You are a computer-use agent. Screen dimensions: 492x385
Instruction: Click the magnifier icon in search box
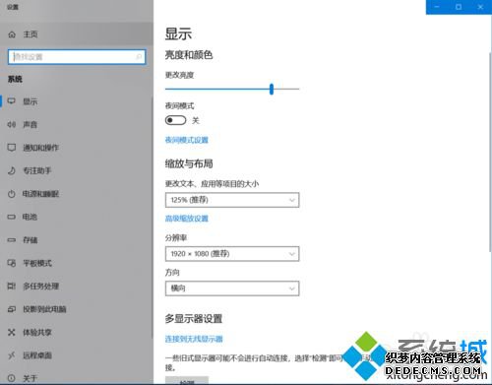tap(139, 57)
